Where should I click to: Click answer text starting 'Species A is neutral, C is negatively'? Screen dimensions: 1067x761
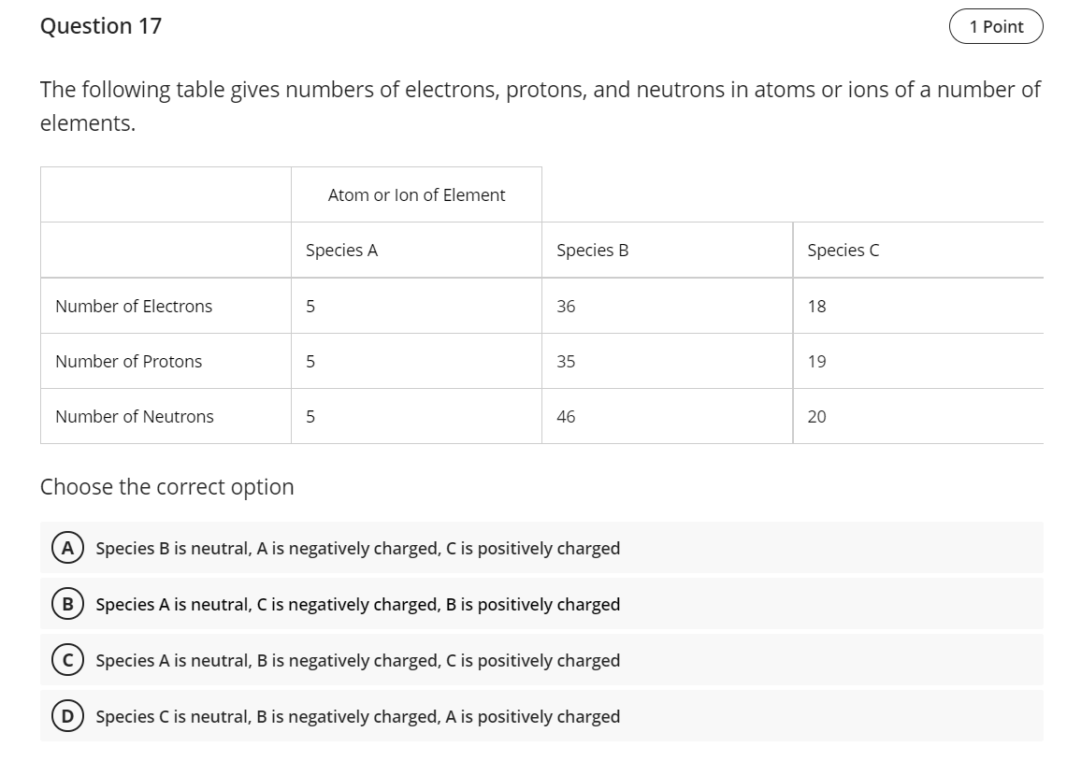pos(357,604)
